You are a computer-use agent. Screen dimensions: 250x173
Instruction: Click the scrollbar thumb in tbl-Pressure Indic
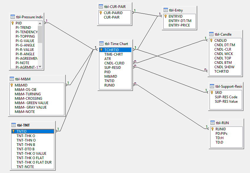(40, 34)
